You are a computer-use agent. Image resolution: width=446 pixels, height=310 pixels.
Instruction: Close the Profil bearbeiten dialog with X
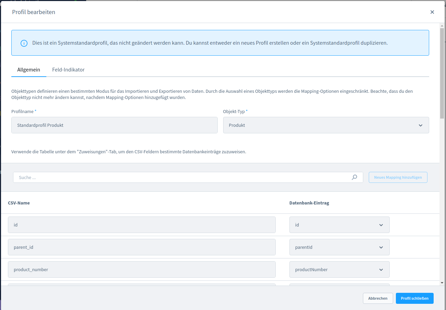click(x=432, y=12)
